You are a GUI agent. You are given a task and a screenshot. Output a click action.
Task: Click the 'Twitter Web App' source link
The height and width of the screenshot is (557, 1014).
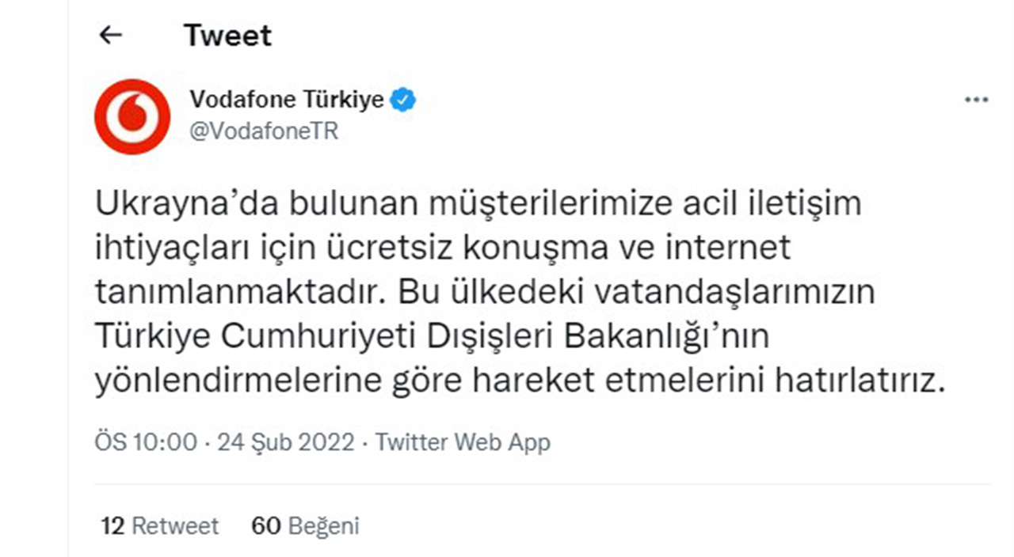463,442
